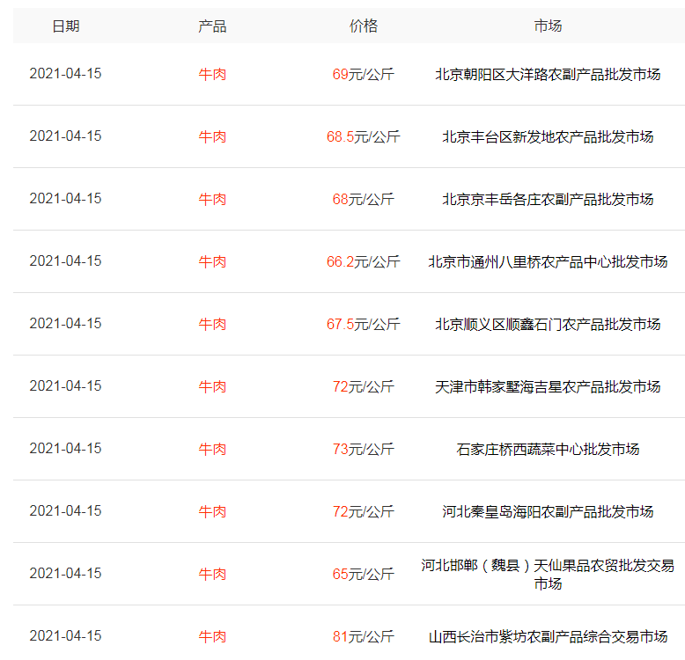Click the 价格 column header
685x660 pixels.
[363, 26]
